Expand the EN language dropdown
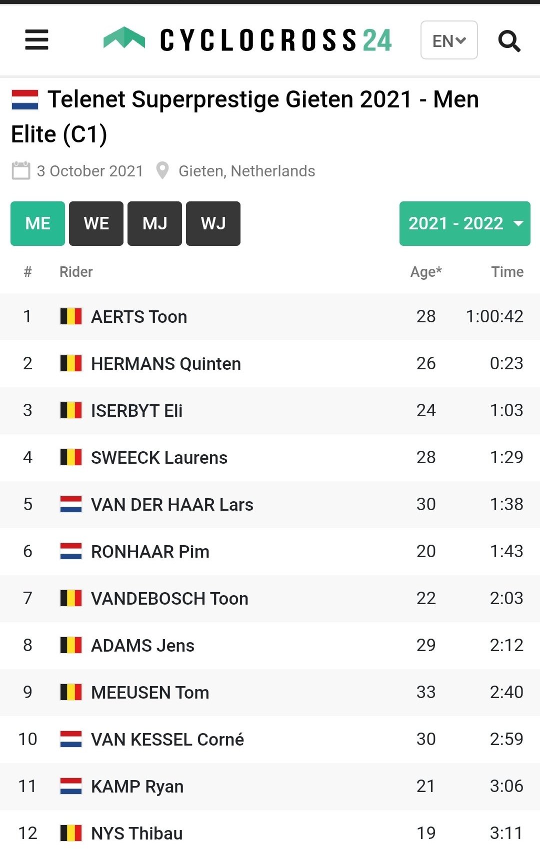The image size is (540, 849). pos(449,40)
